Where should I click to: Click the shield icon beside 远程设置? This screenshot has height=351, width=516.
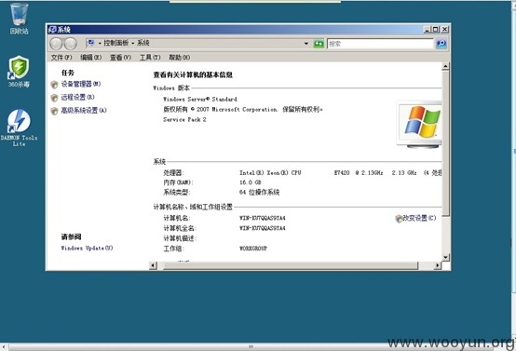coord(55,98)
